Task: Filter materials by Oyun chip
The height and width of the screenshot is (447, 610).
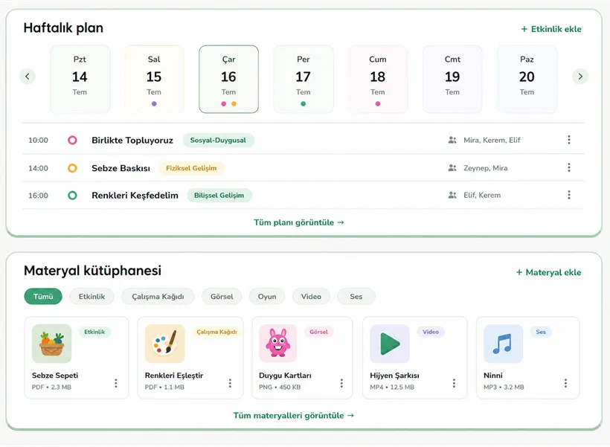Action: (x=267, y=297)
